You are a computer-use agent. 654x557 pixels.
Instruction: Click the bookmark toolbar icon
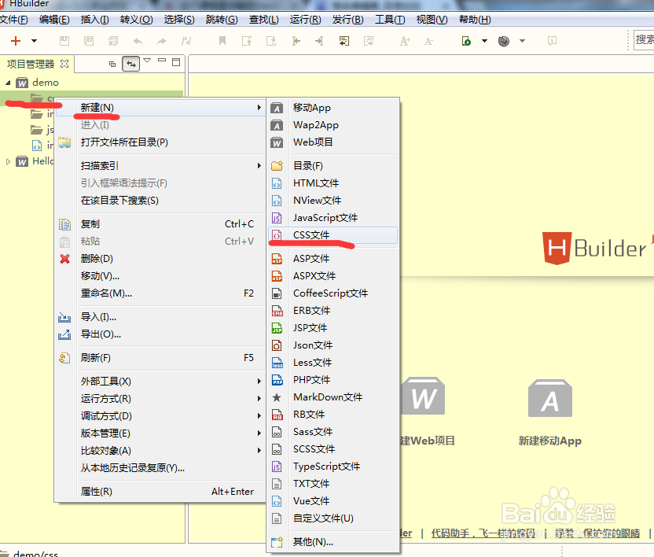224,42
